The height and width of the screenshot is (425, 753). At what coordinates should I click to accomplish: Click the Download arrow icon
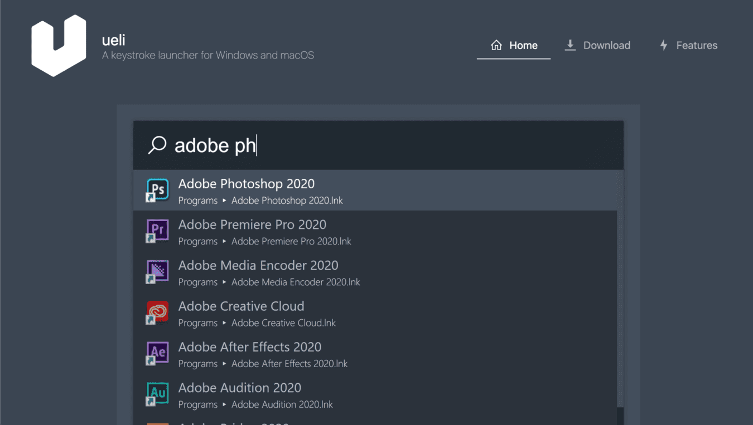point(570,45)
